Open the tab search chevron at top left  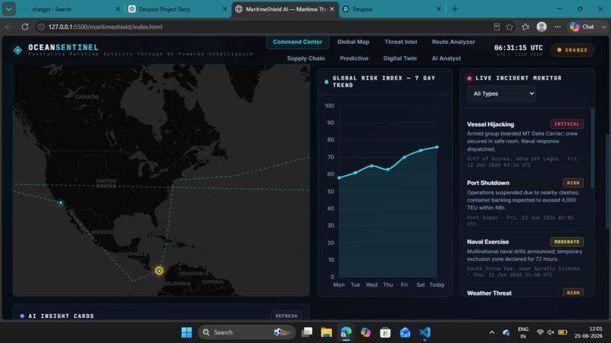(x=8, y=9)
